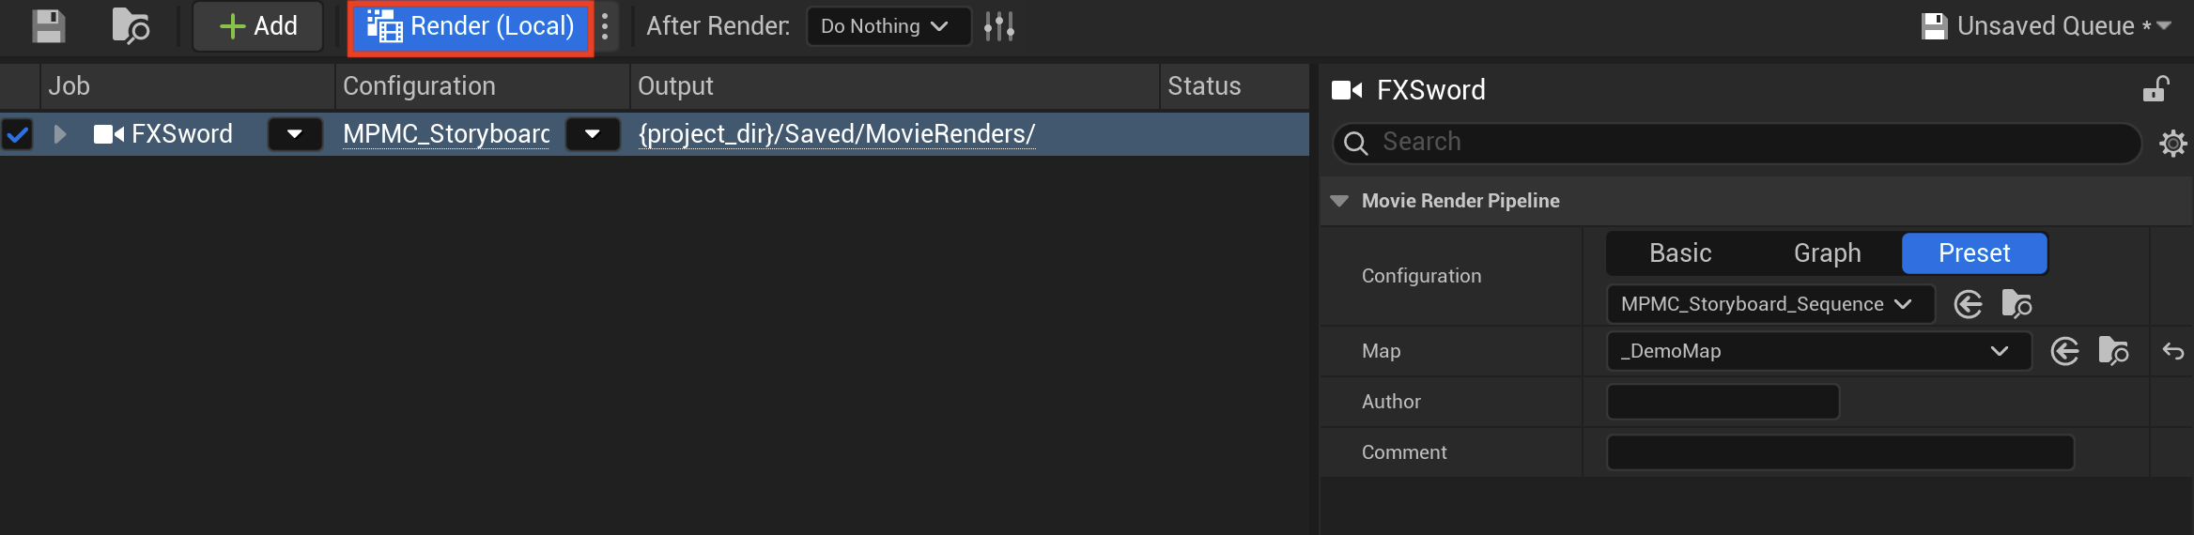Switch configuration mode to Basic

[1680, 253]
